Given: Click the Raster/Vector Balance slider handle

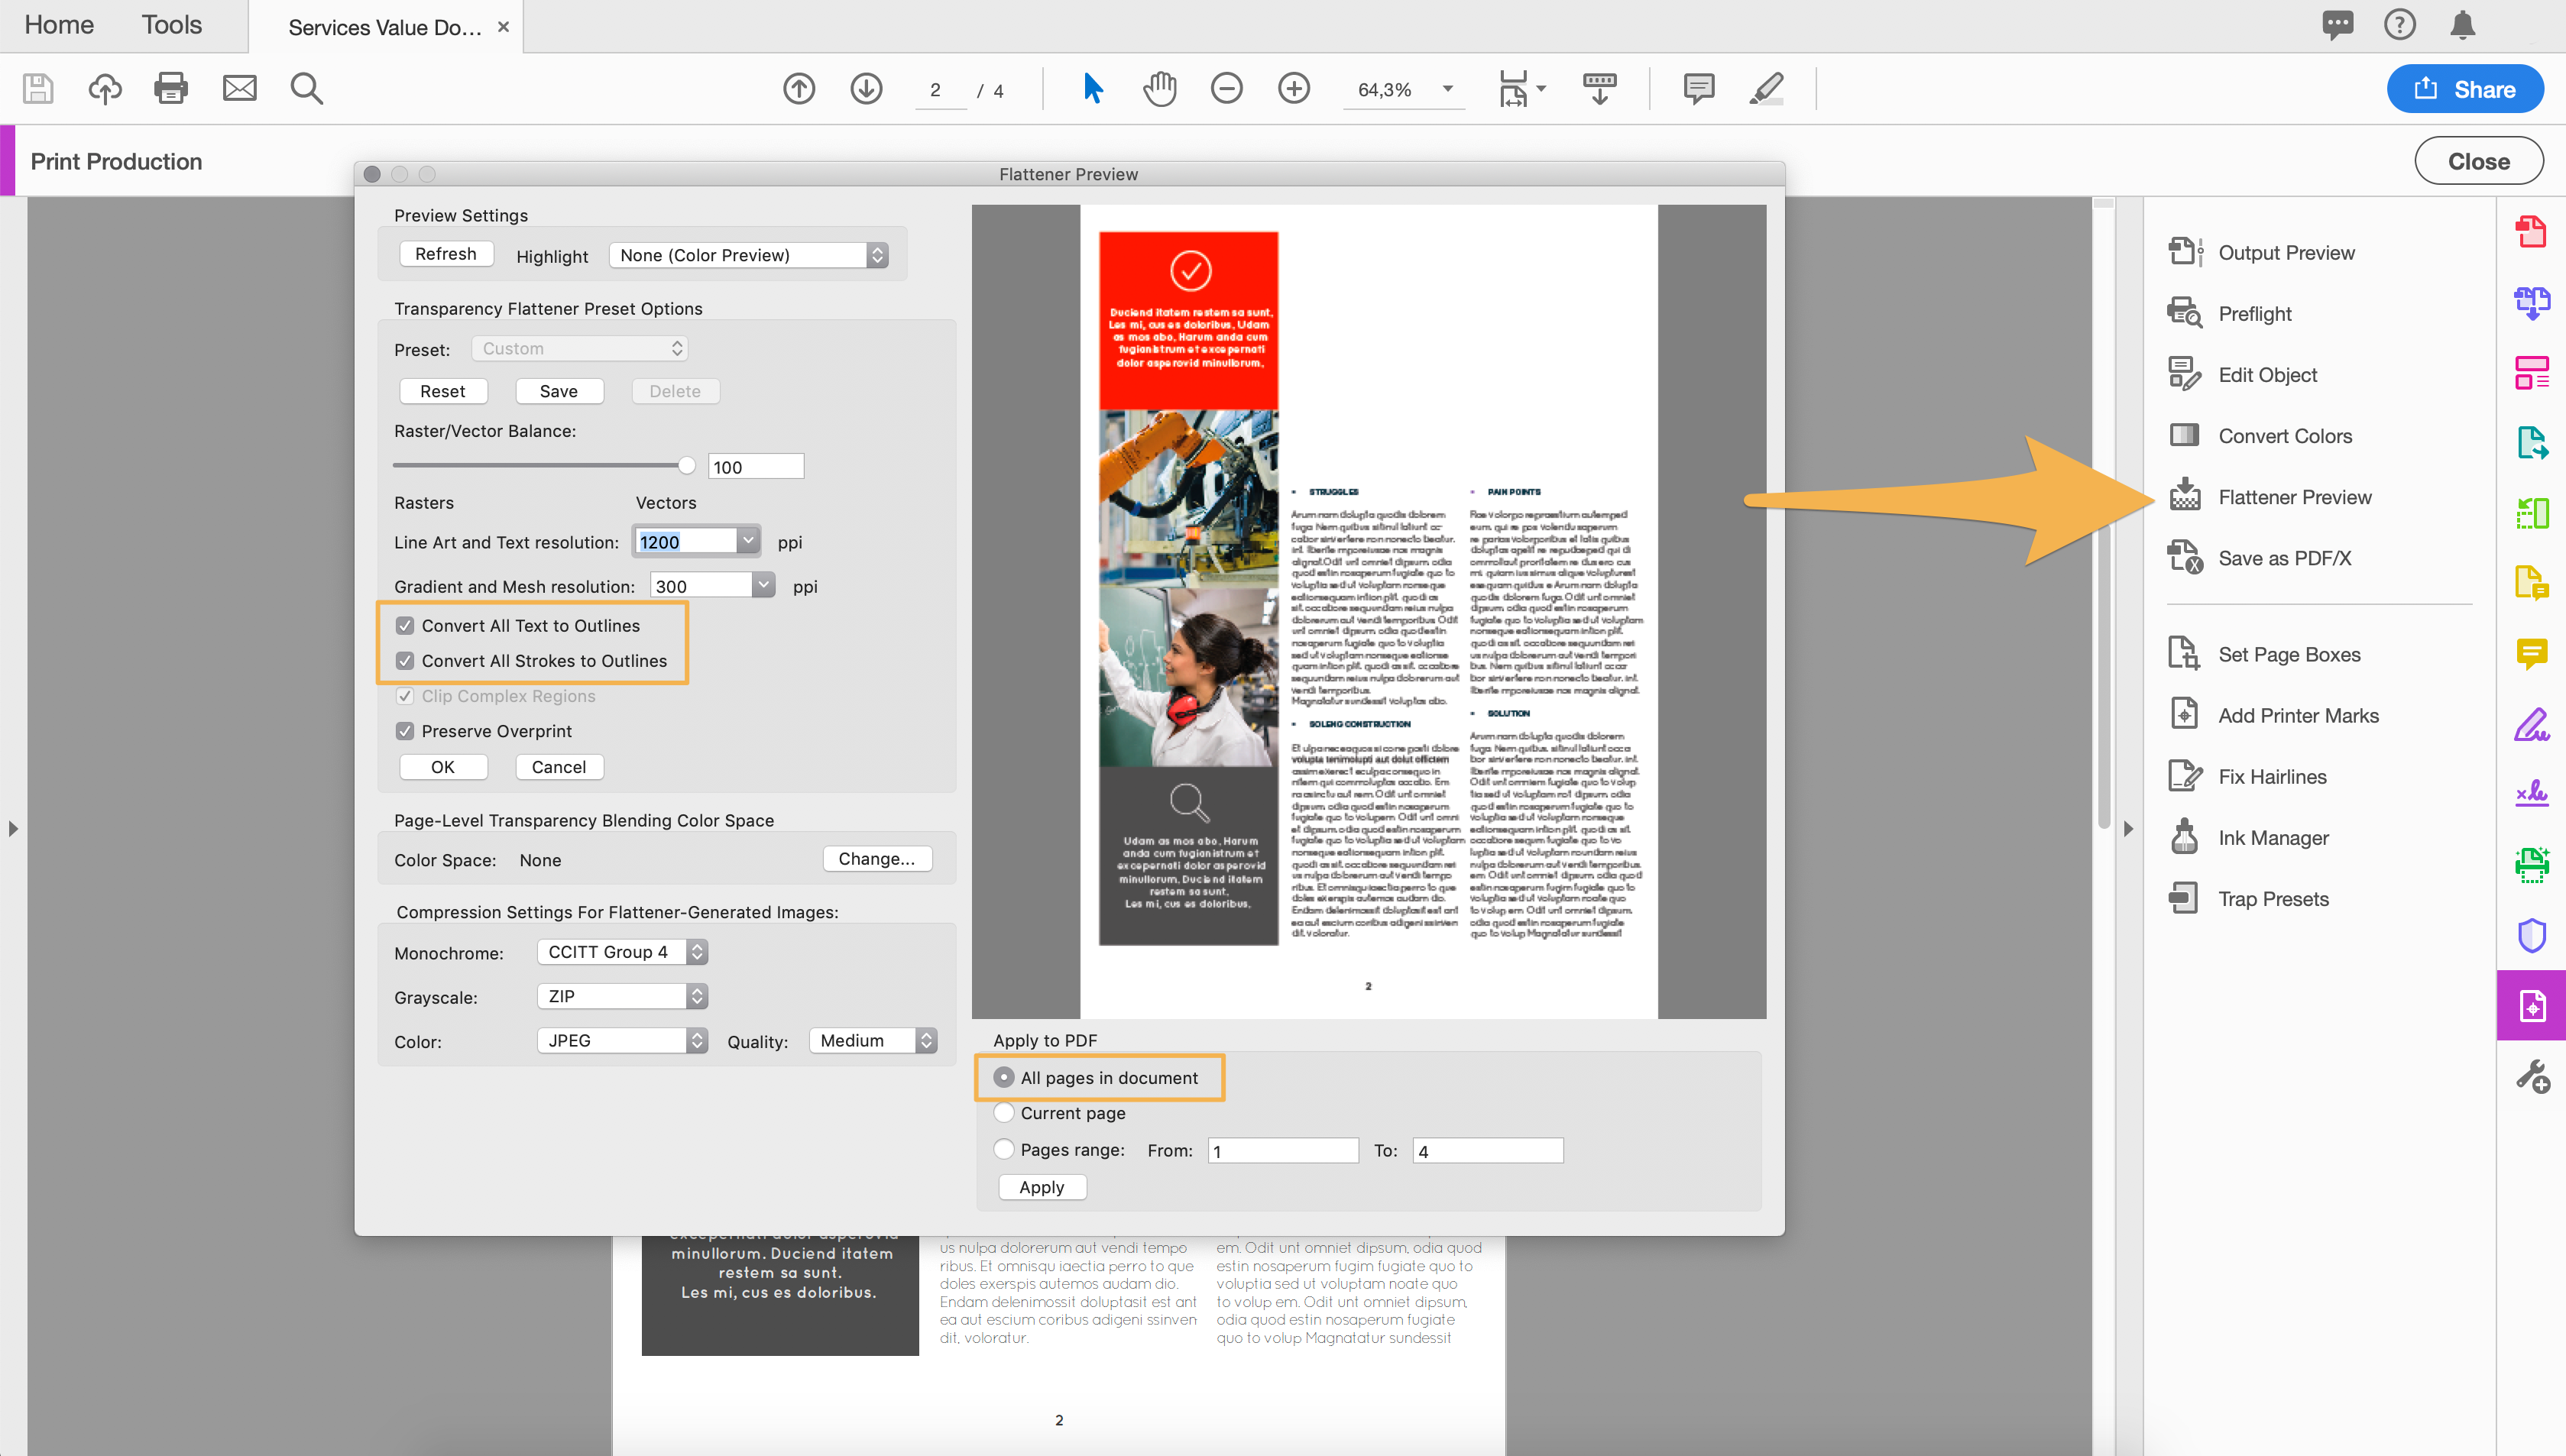Looking at the screenshot, I should click(x=687, y=465).
